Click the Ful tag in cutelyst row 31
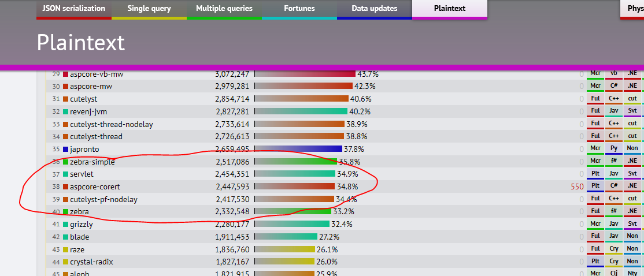644x276 pixels. click(x=595, y=99)
